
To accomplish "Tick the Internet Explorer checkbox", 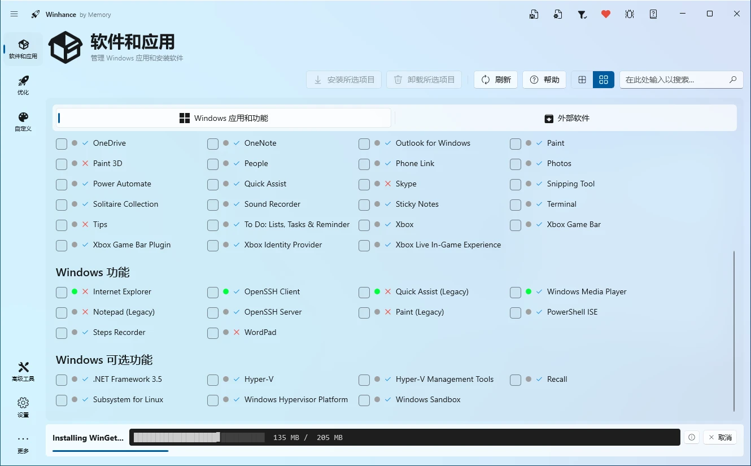I will coord(62,292).
